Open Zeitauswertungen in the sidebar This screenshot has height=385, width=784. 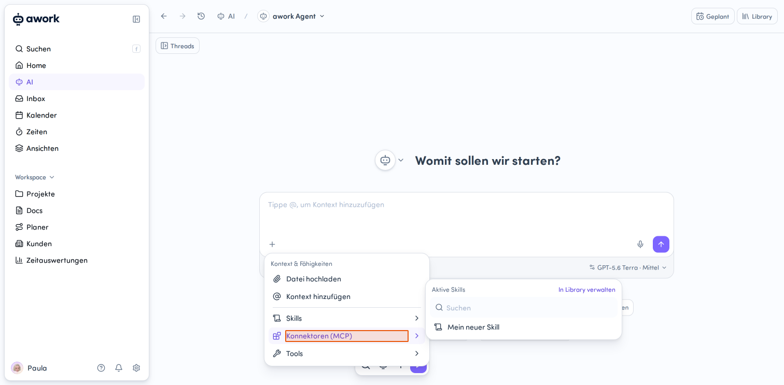(x=77, y=260)
